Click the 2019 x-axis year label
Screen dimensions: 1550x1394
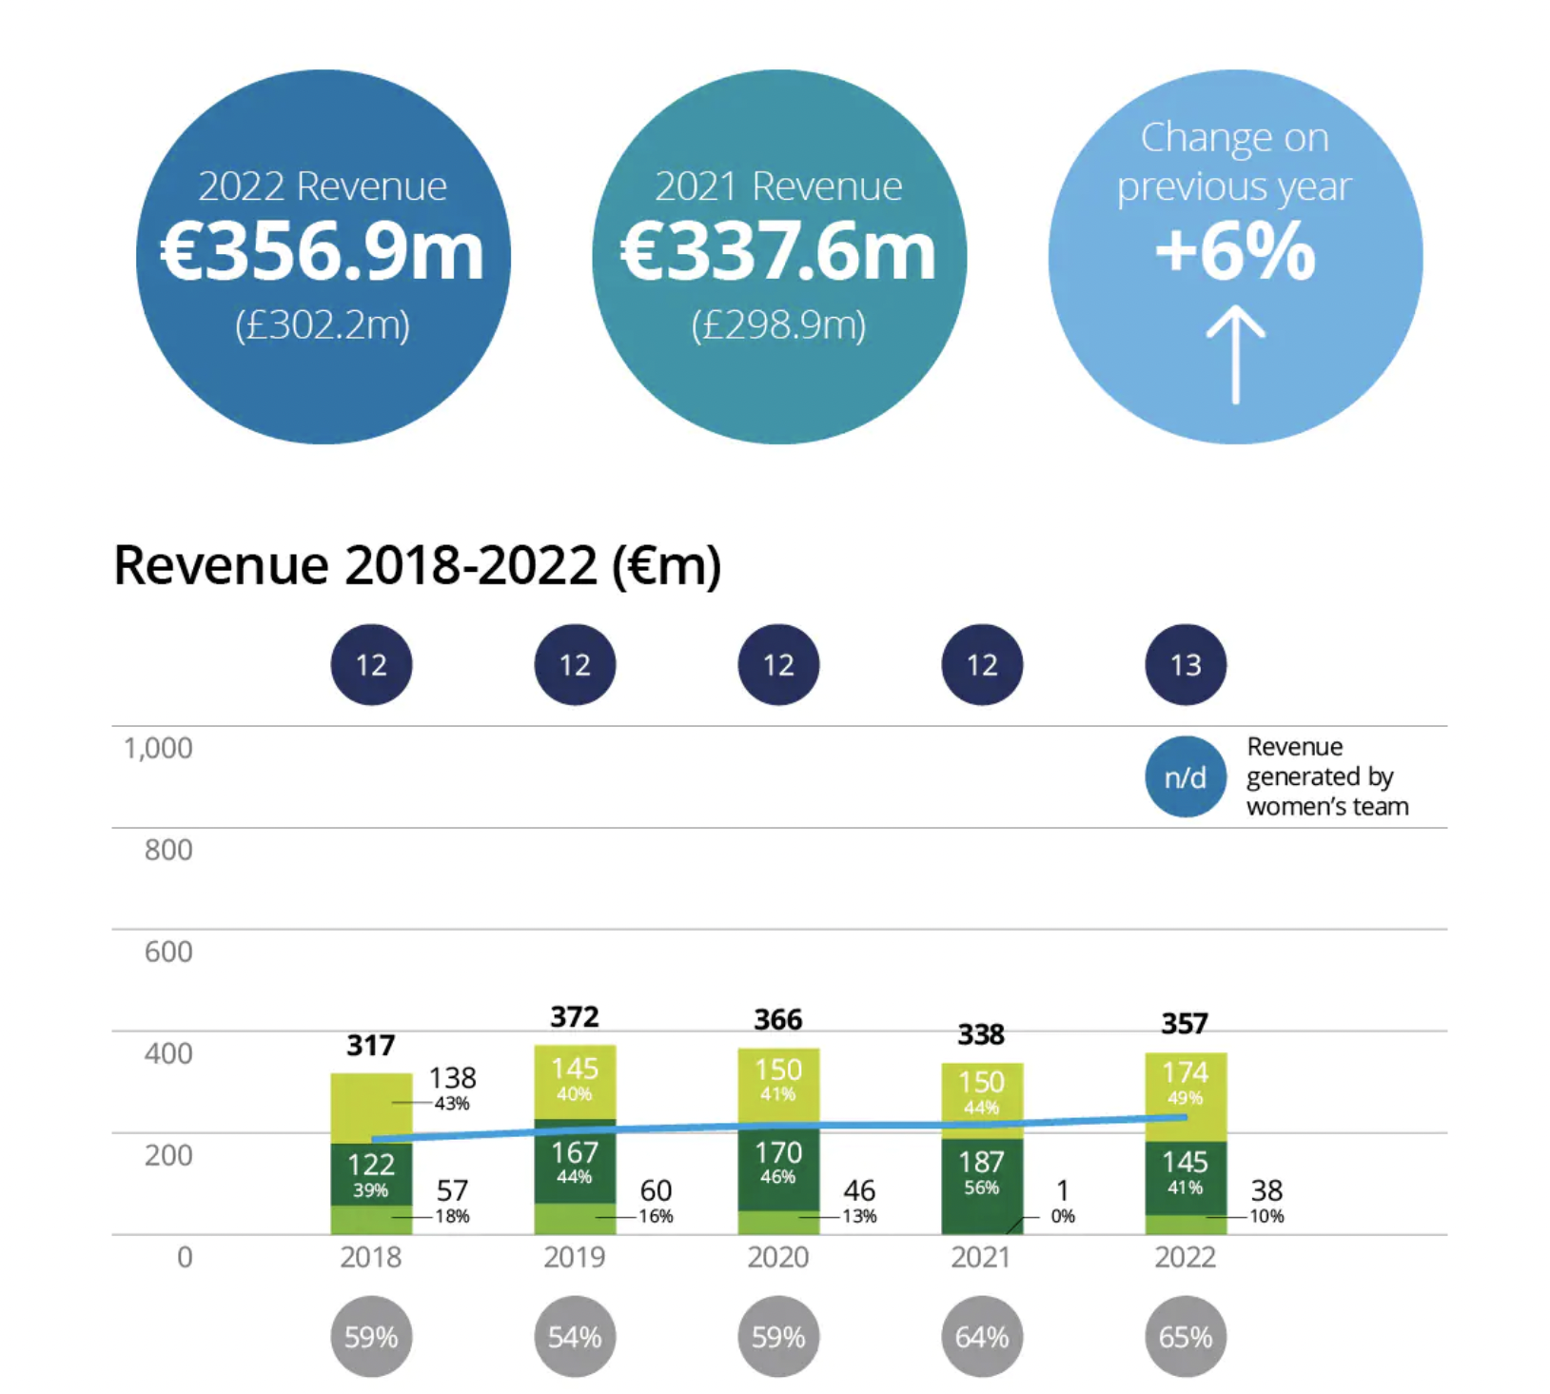pyautogui.click(x=575, y=1258)
